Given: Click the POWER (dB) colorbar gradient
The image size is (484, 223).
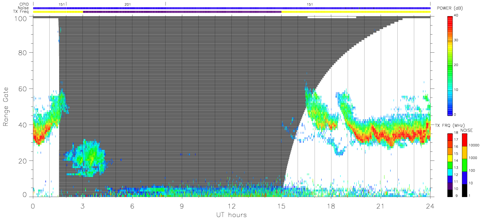Looking at the screenshot, I should (450, 65).
